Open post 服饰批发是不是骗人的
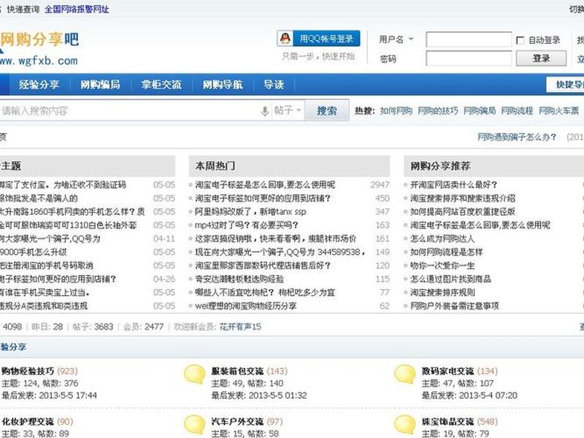584x438 pixels. coord(39,198)
